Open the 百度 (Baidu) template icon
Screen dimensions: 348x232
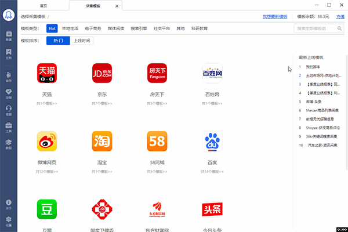[212, 141]
